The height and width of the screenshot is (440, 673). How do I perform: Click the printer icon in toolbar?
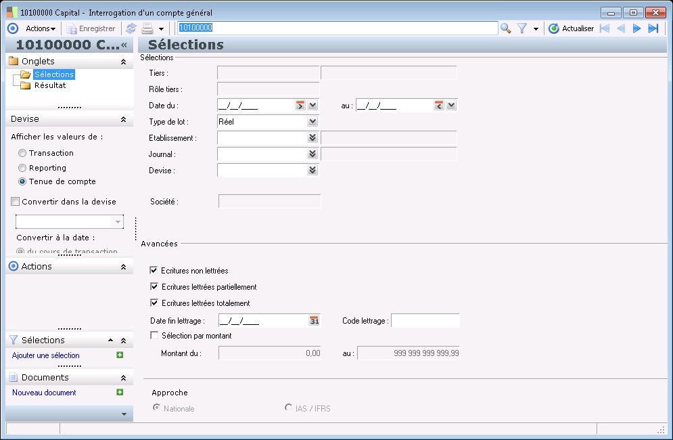tap(147, 28)
